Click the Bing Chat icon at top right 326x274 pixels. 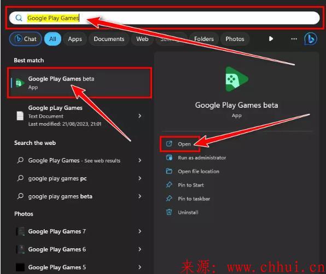click(311, 39)
